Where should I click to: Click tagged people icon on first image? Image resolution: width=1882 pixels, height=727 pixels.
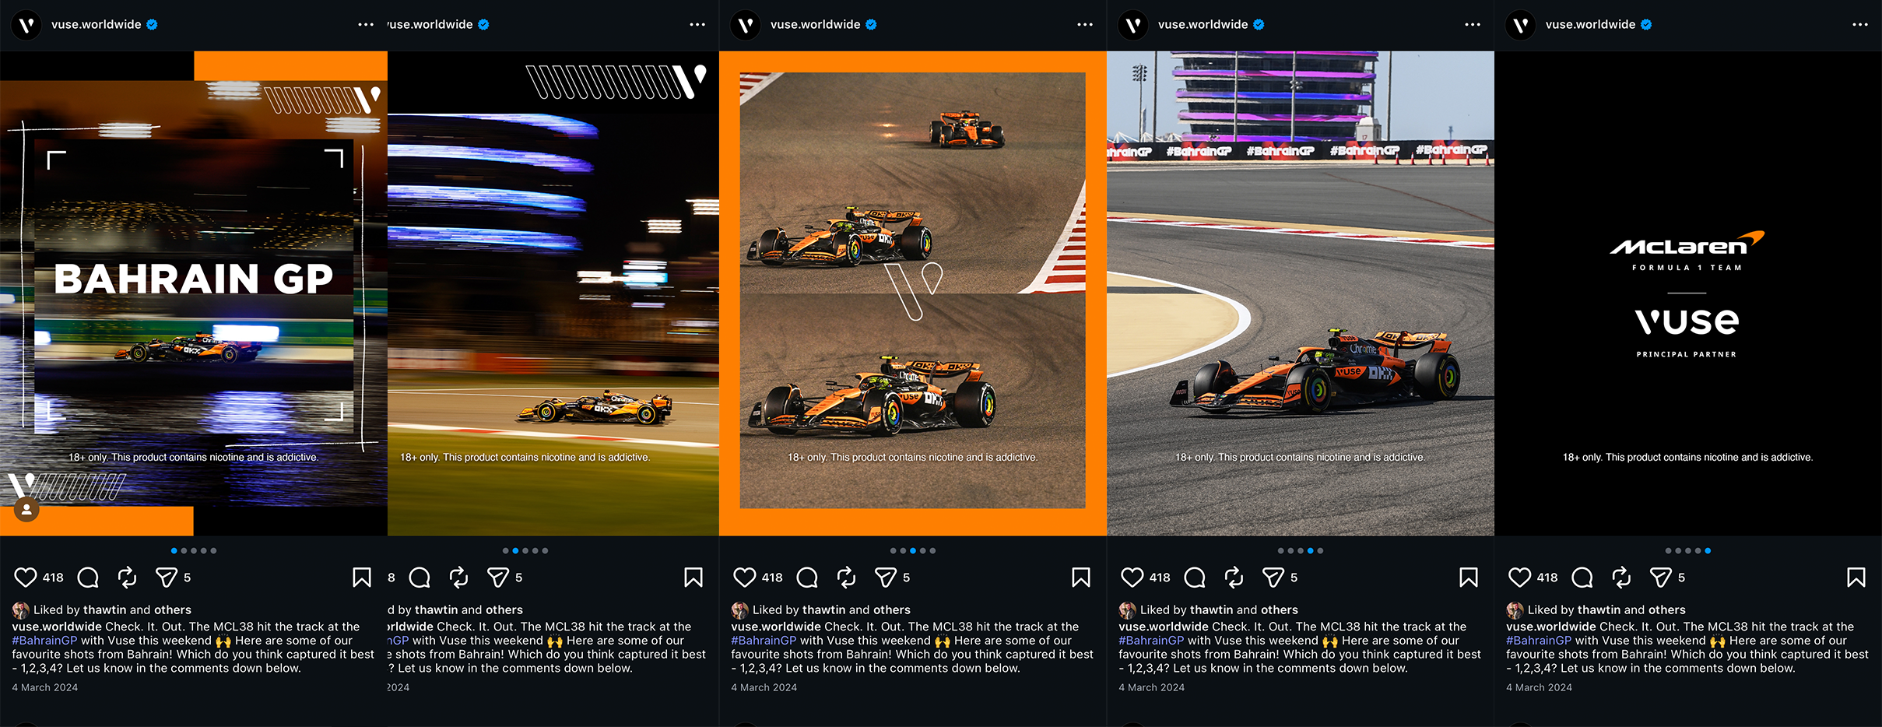(26, 510)
